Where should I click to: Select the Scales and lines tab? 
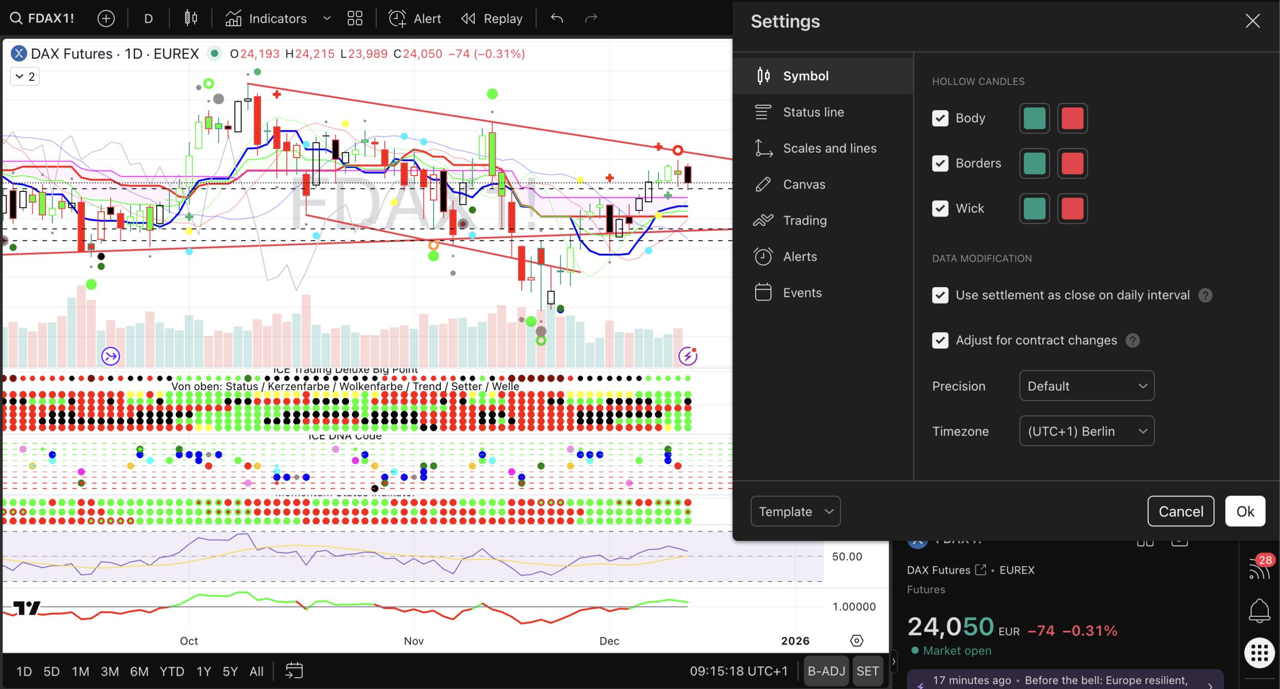[829, 148]
